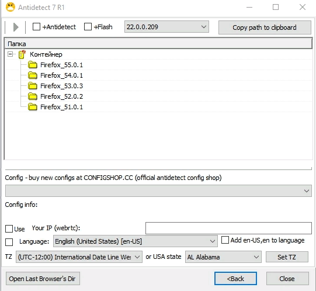Screen dimensions: 316x291
Task: Collapse the Контейнер tree node
Action: (x=10, y=54)
